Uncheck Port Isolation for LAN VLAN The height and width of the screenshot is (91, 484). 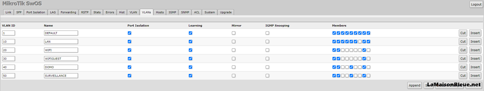129,42
